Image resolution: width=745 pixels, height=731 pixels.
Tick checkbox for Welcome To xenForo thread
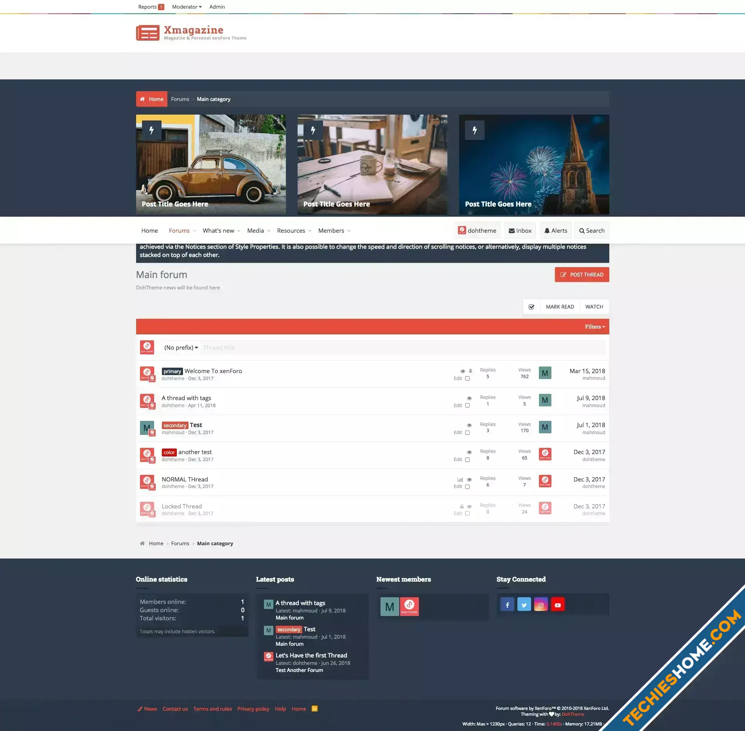467,379
